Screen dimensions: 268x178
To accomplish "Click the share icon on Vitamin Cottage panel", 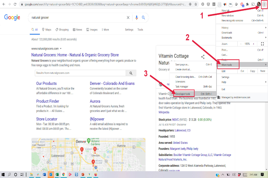I will click(203, 56).
